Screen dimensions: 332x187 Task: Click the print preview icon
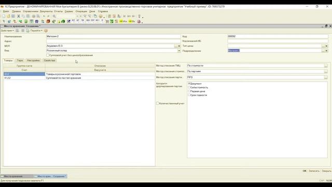click(x=38, y=16)
